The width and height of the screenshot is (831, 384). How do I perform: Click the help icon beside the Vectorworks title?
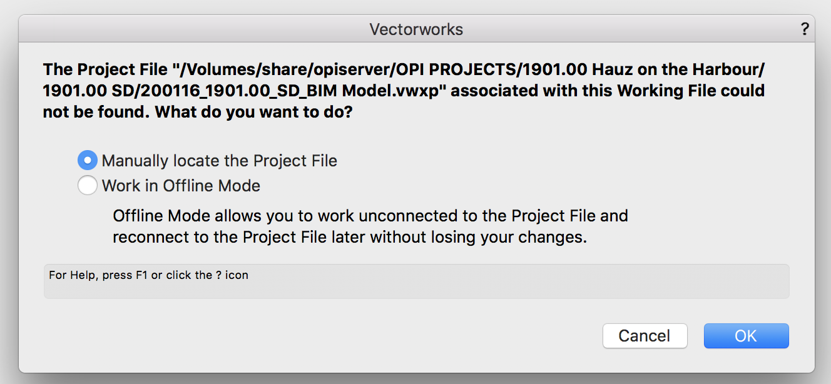[x=805, y=29]
